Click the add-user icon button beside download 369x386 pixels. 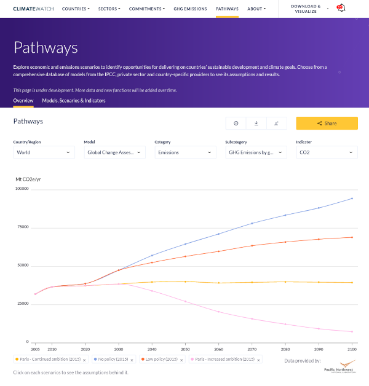pos(276,124)
